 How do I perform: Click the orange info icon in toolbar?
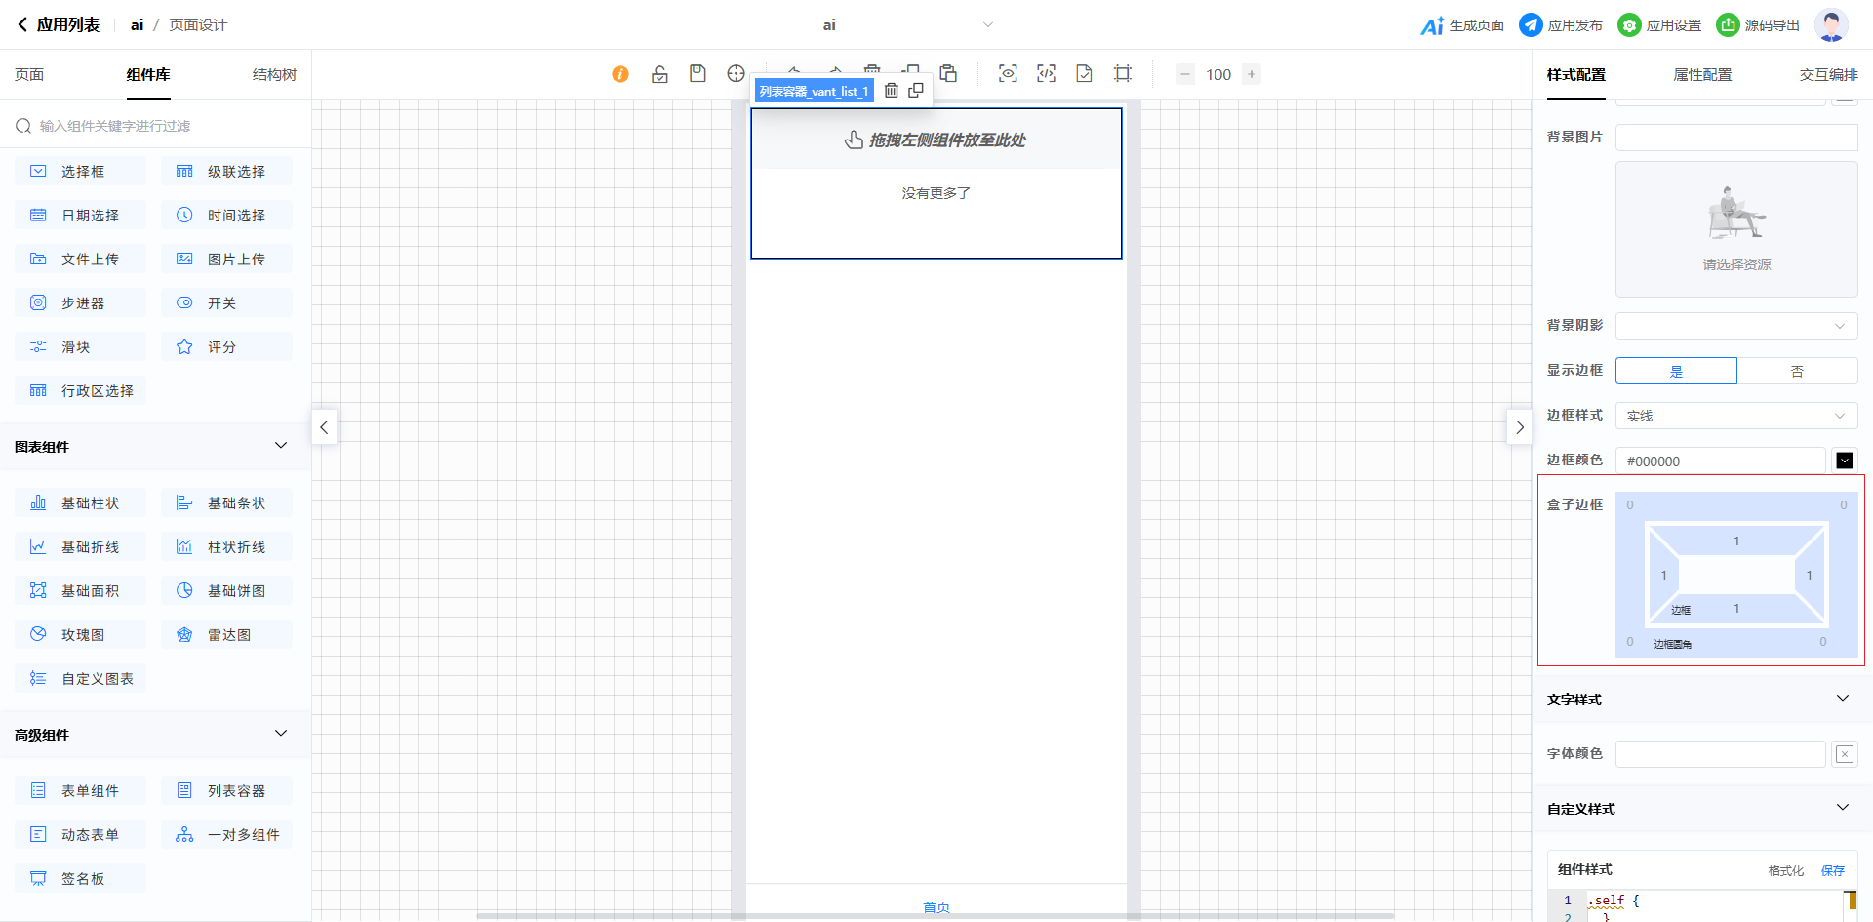[x=620, y=74]
